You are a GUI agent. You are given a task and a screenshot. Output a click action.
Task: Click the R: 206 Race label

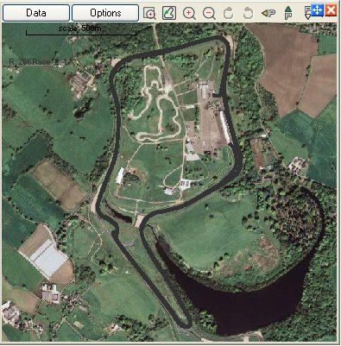click(38, 62)
